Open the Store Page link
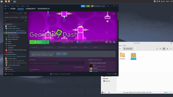The height and width of the screenshot is (97, 173). point(34,47)
